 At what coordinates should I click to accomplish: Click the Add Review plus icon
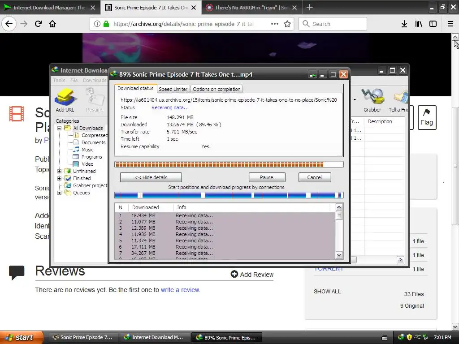click(x=234, y=274)
